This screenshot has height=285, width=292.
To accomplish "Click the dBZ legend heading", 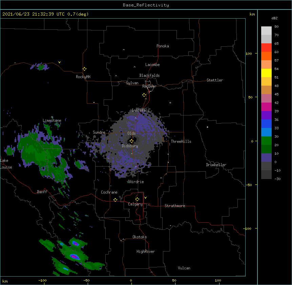I will click(x=274, y=18).
